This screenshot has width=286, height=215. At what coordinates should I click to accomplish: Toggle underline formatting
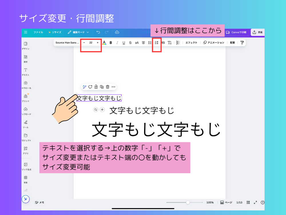(x=124, y=42)
